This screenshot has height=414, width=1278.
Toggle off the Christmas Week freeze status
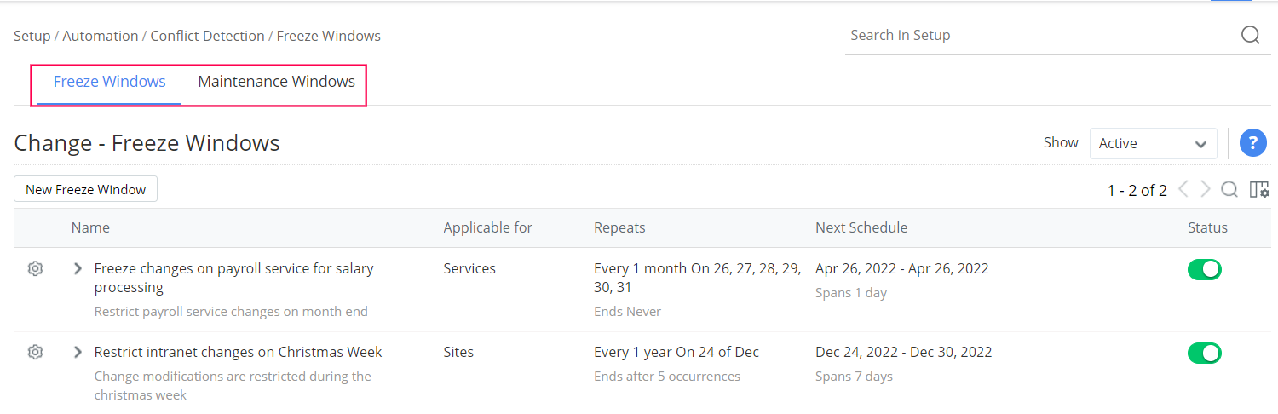pos(1204,353)
